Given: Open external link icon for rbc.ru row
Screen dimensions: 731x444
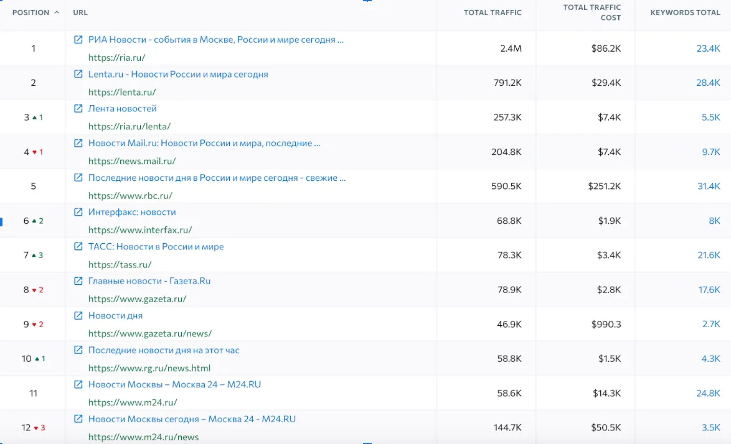Looking at the screenshot, I should tap(78, 178).
